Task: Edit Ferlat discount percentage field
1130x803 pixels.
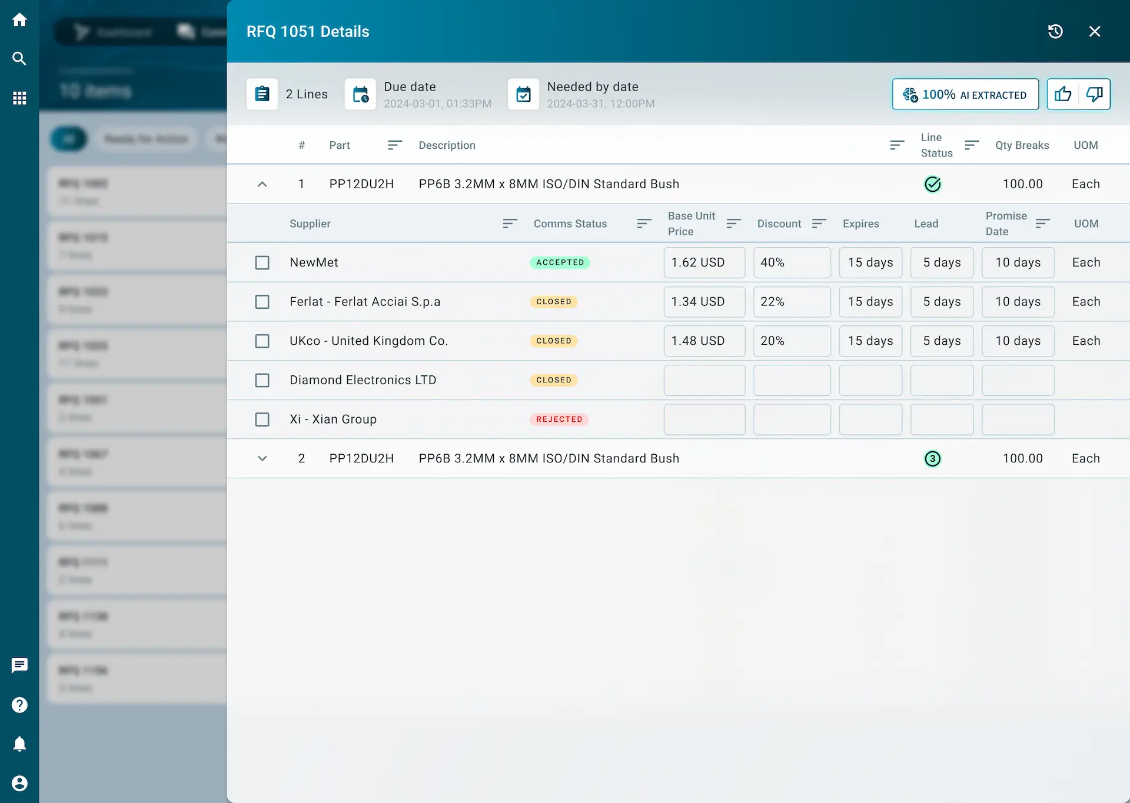Action: pos(792,302)
